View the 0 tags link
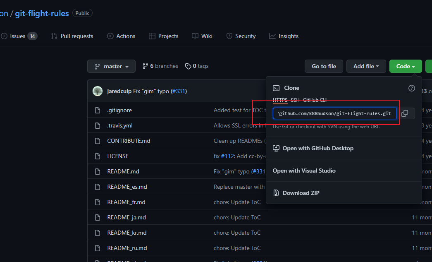Image resolution: width=432 pixels, height=262 pixels. tap(197, 66)
